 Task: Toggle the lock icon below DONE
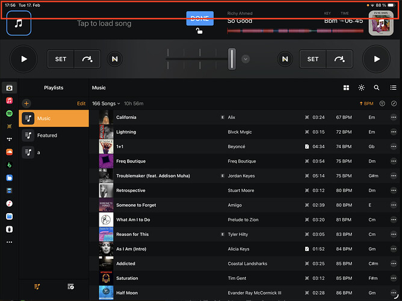[x=199, y=31]
